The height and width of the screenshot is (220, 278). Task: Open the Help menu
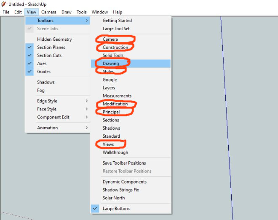click(x=118, y=12)
